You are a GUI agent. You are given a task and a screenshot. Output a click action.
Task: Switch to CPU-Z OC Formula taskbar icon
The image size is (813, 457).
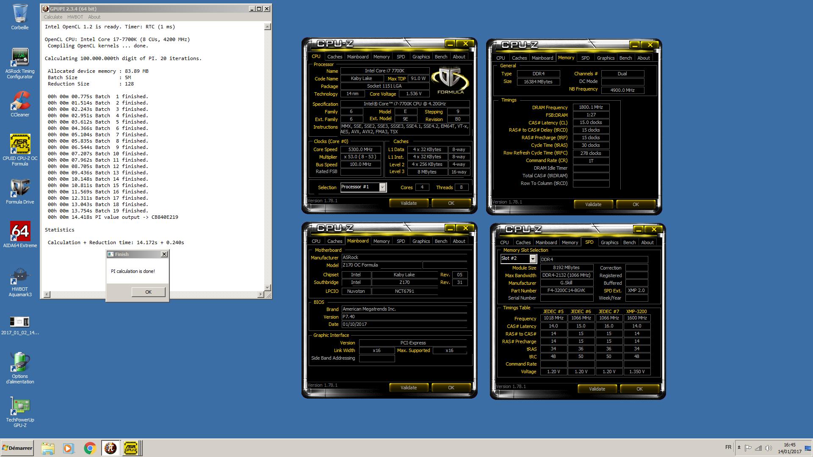point(131,448)
